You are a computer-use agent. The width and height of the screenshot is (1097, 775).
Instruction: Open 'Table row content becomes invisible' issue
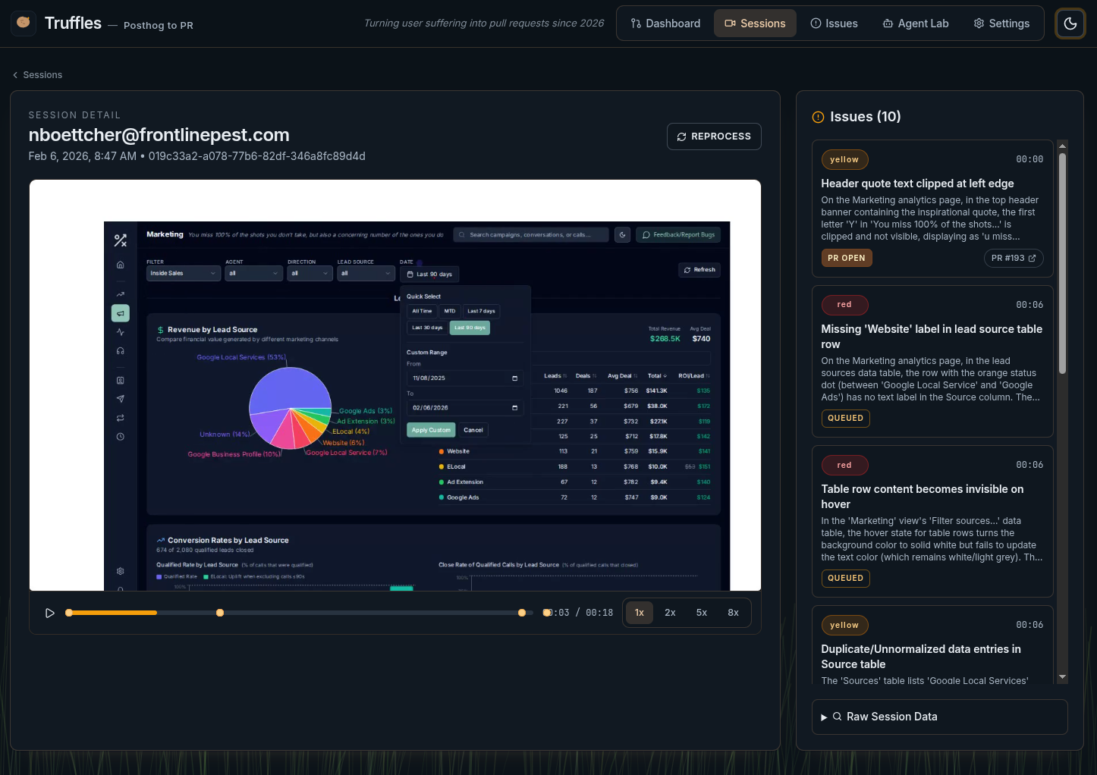tap(922, 497)
